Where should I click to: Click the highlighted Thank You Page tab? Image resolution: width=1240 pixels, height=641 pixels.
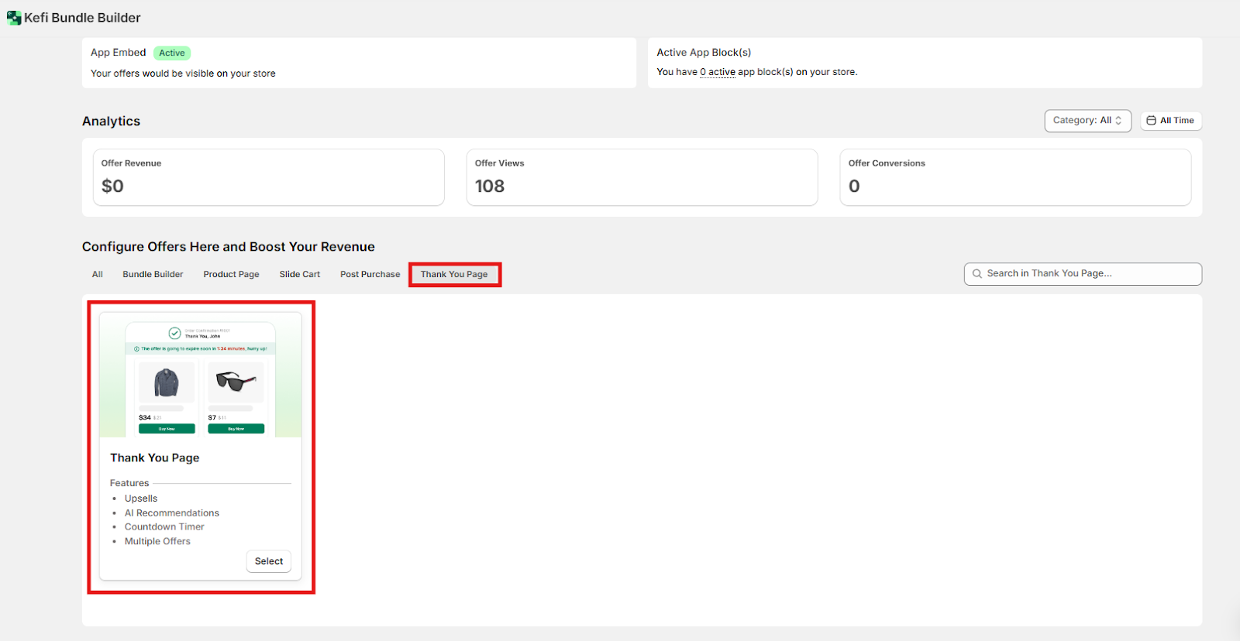click(454, 275)
